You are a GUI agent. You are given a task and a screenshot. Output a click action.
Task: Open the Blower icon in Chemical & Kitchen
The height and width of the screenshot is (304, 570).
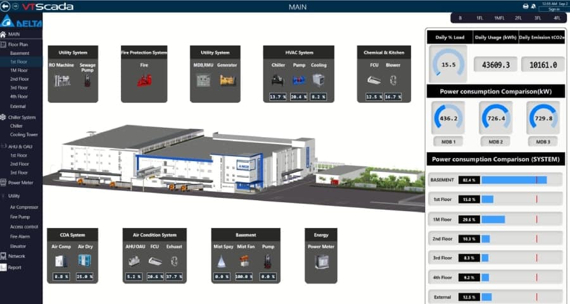[394, 80]
